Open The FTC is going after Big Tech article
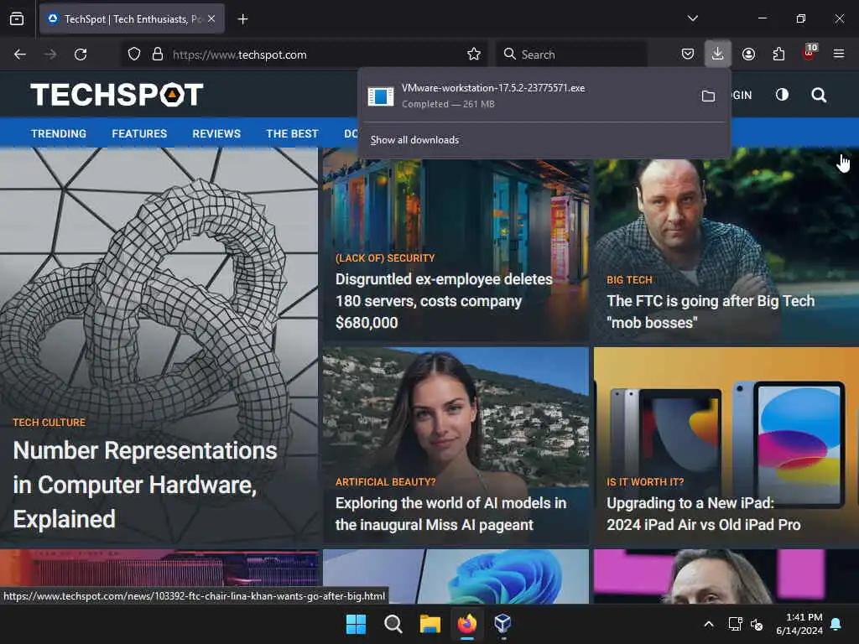The image size is (859, 644). pyautogui.click(x=711, y=312)
